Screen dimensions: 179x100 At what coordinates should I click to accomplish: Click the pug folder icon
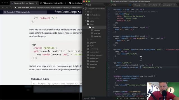(90, 27)
